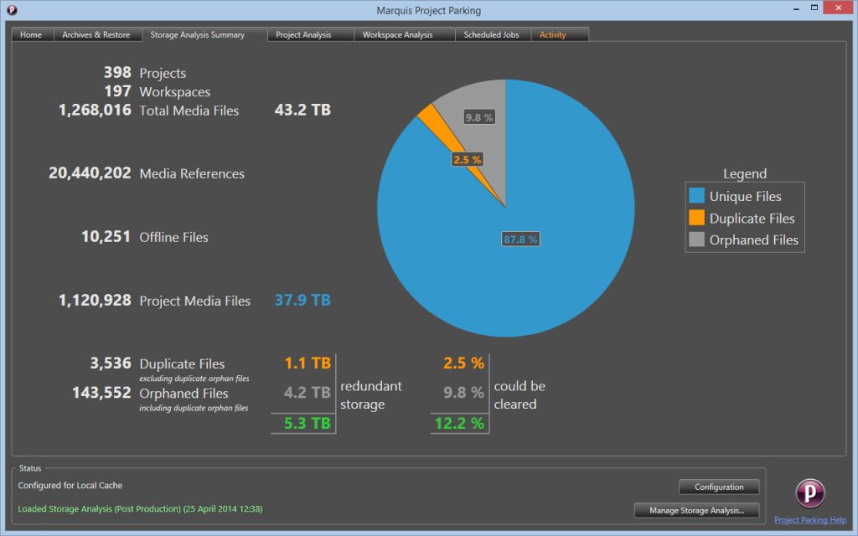
Task: Open the Home tab
Action: click(31, 35)
